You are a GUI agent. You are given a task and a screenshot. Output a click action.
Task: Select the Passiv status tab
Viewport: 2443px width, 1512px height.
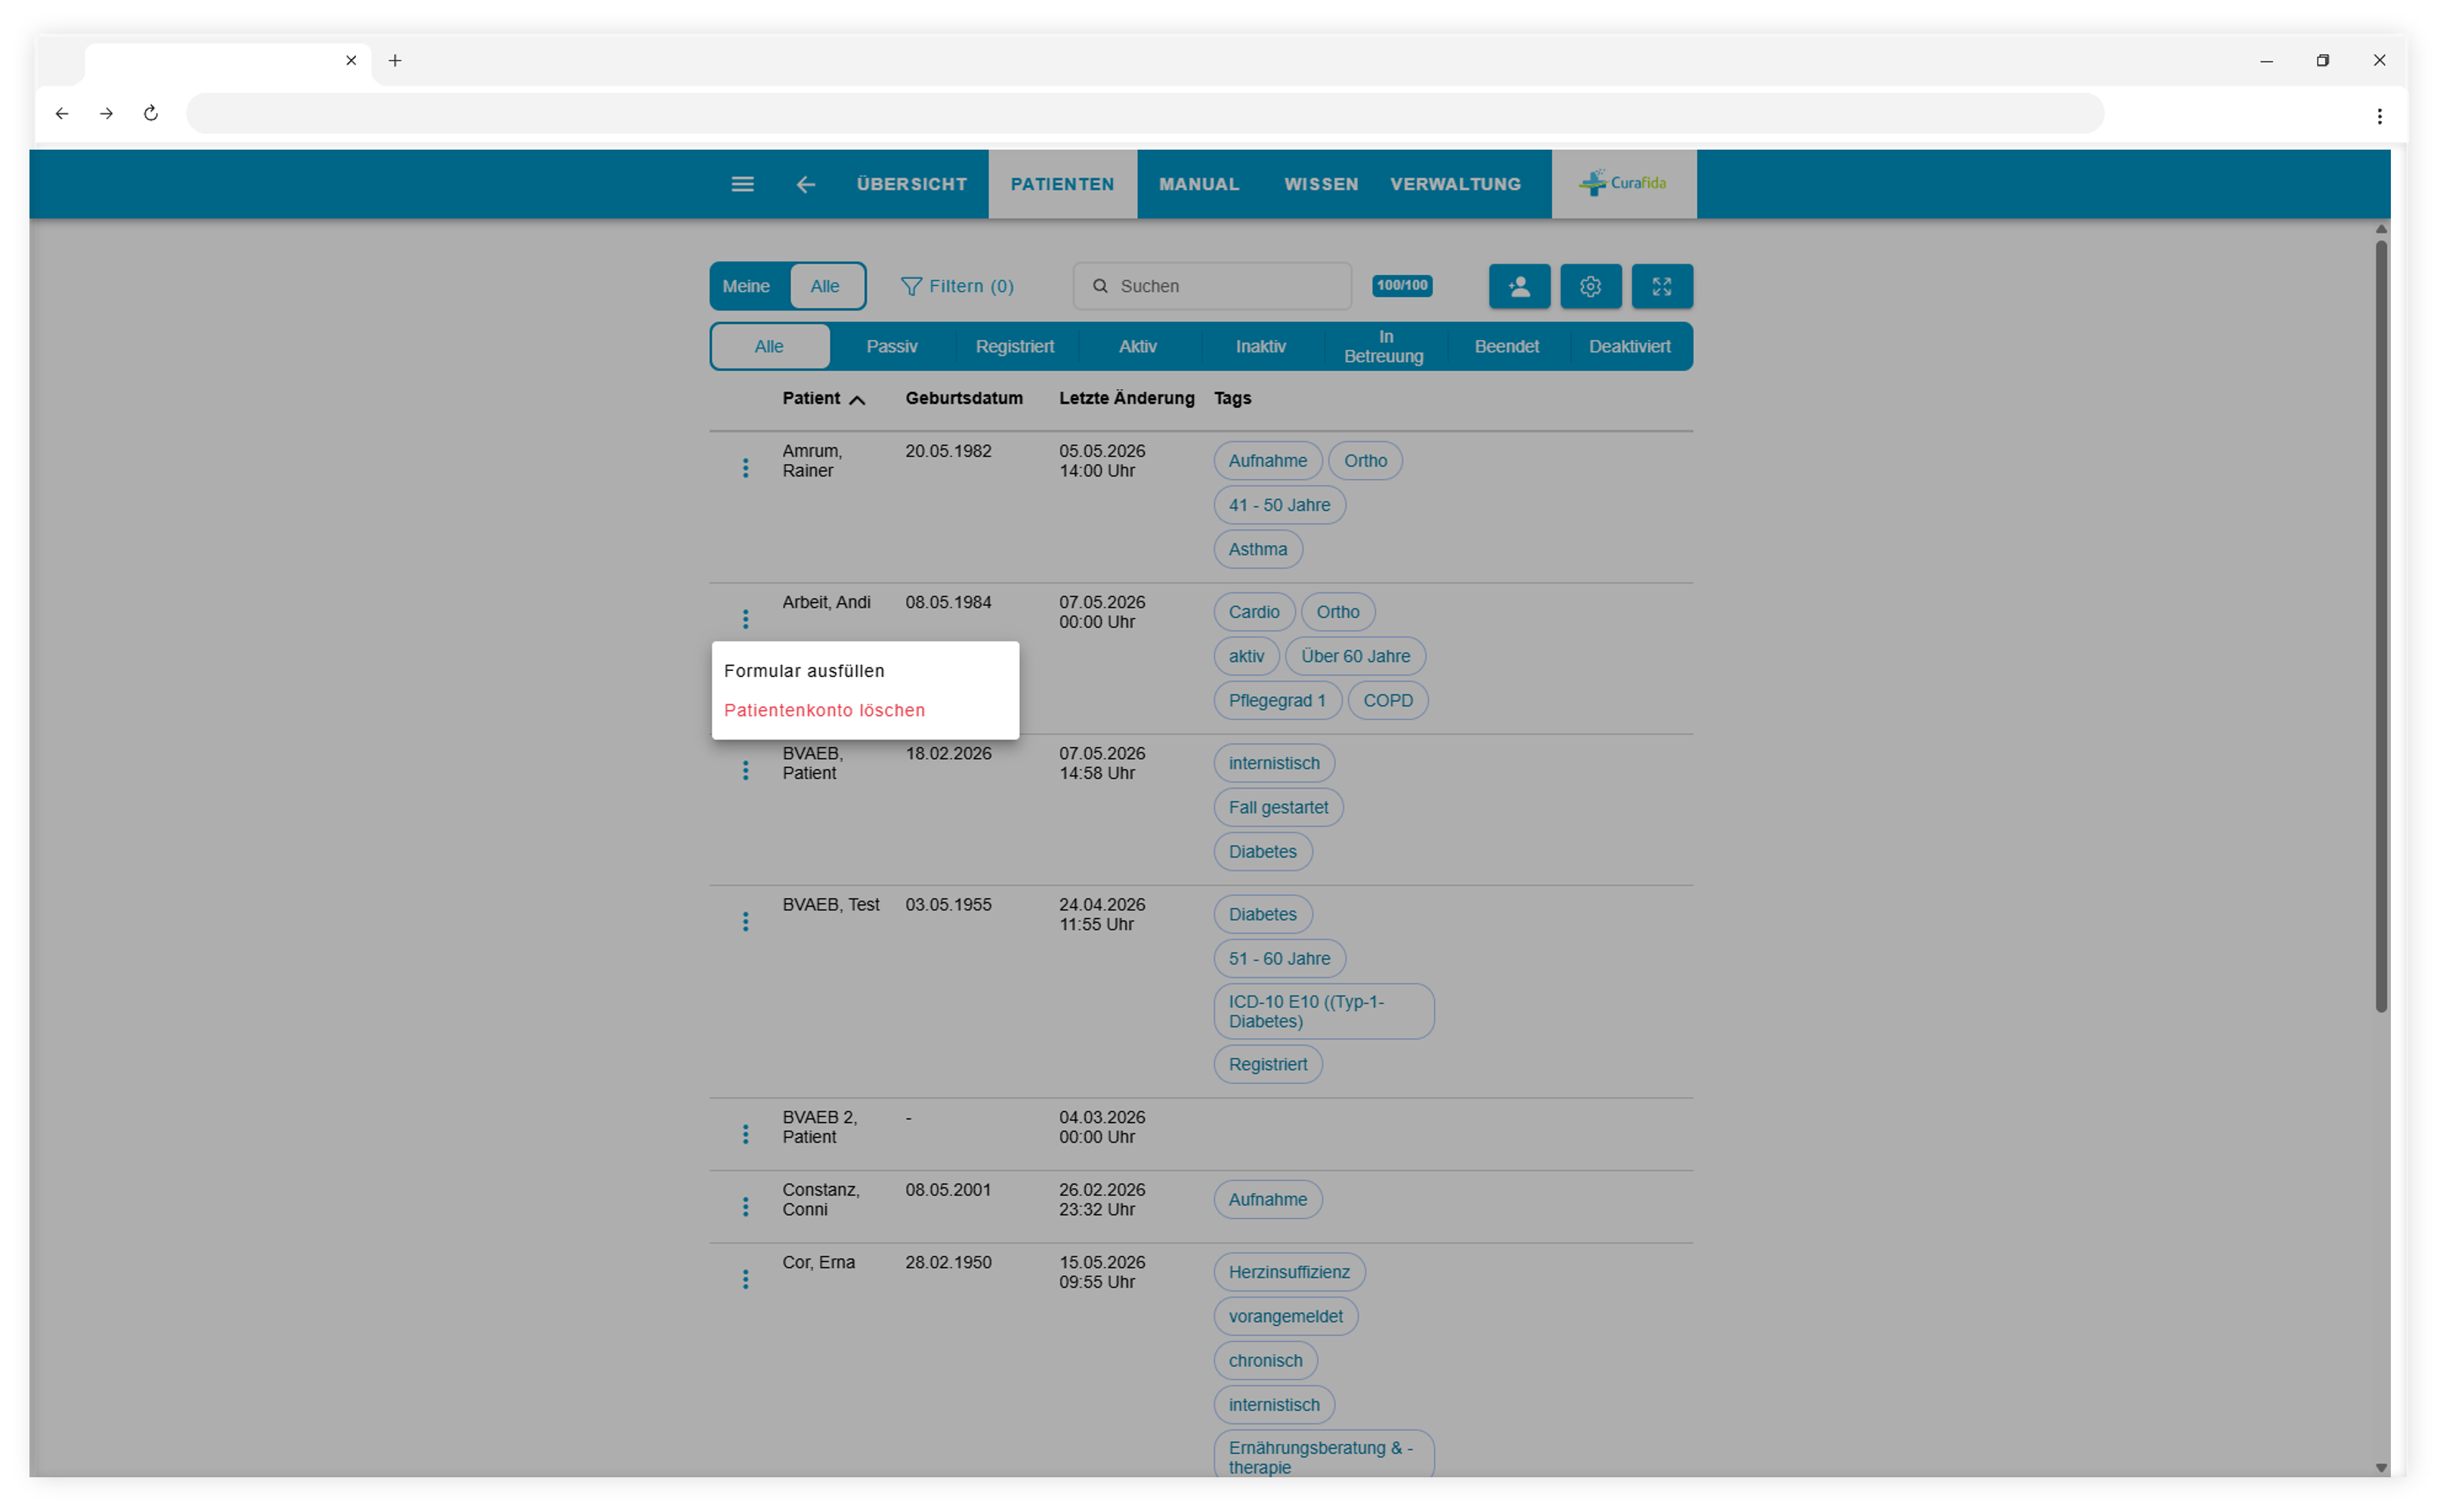892,346
